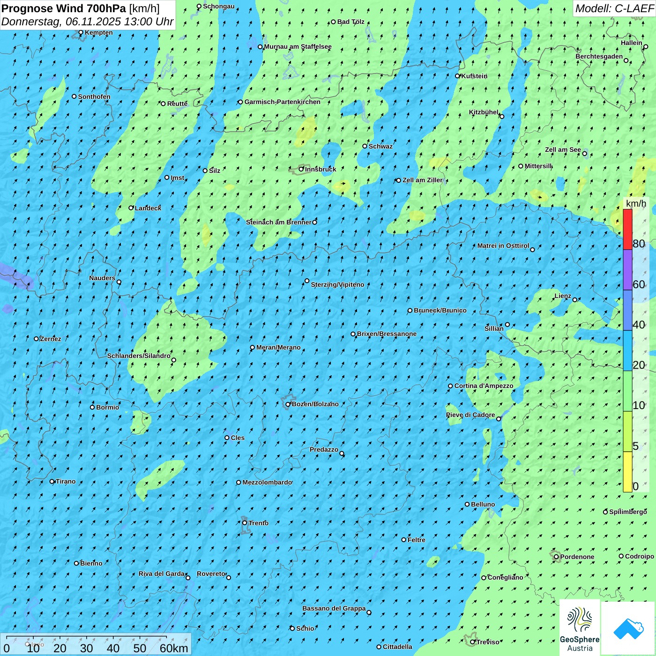Select the Bad Tölz city label
This screenshot has width=656, height=656.
tap(351, 22)
